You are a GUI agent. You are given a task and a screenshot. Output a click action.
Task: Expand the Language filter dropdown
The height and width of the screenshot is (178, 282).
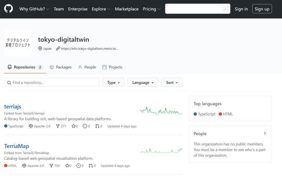tap(143, 82)
